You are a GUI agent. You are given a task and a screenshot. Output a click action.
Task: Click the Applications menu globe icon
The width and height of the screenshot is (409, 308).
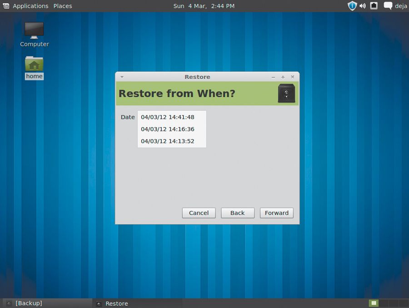[x=6, y=6]
